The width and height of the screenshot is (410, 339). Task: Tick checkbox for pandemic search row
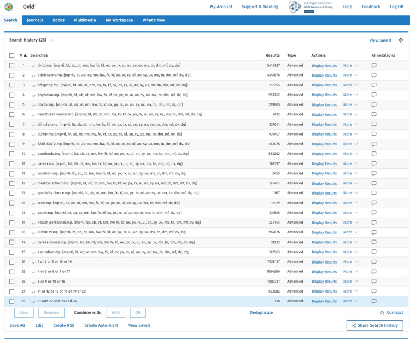point(12,154)
